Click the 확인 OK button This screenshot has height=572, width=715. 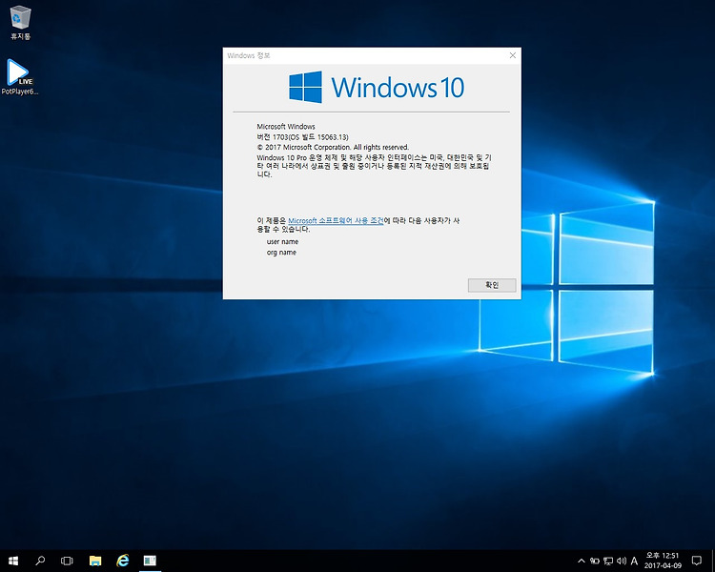492,285
